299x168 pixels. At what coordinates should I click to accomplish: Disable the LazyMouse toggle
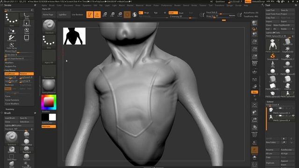pos(11,74)
